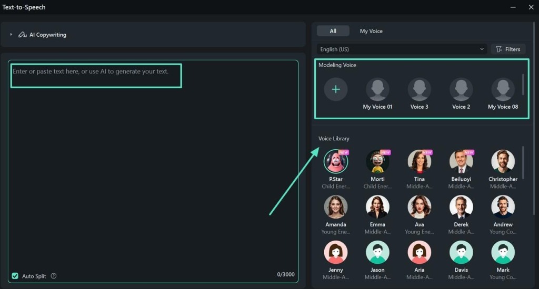Choose the Morti voice avatar
This screenshot has width=539, height=289.
point(377,162)
